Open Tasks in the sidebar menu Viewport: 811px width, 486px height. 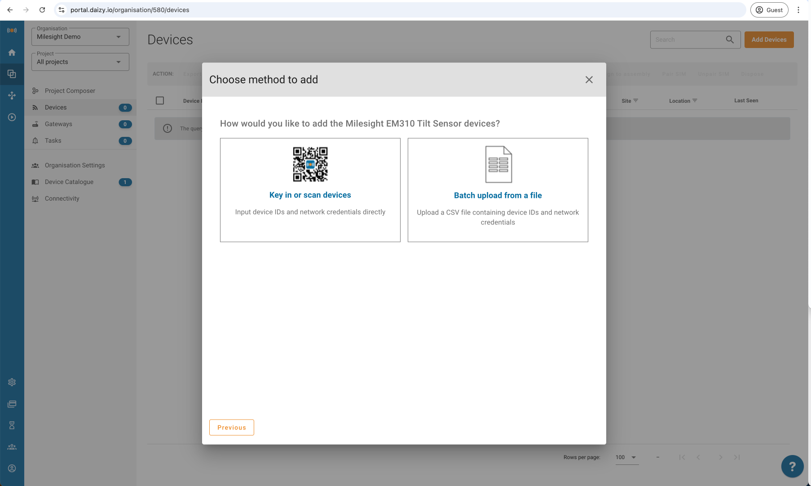point(80,140)
